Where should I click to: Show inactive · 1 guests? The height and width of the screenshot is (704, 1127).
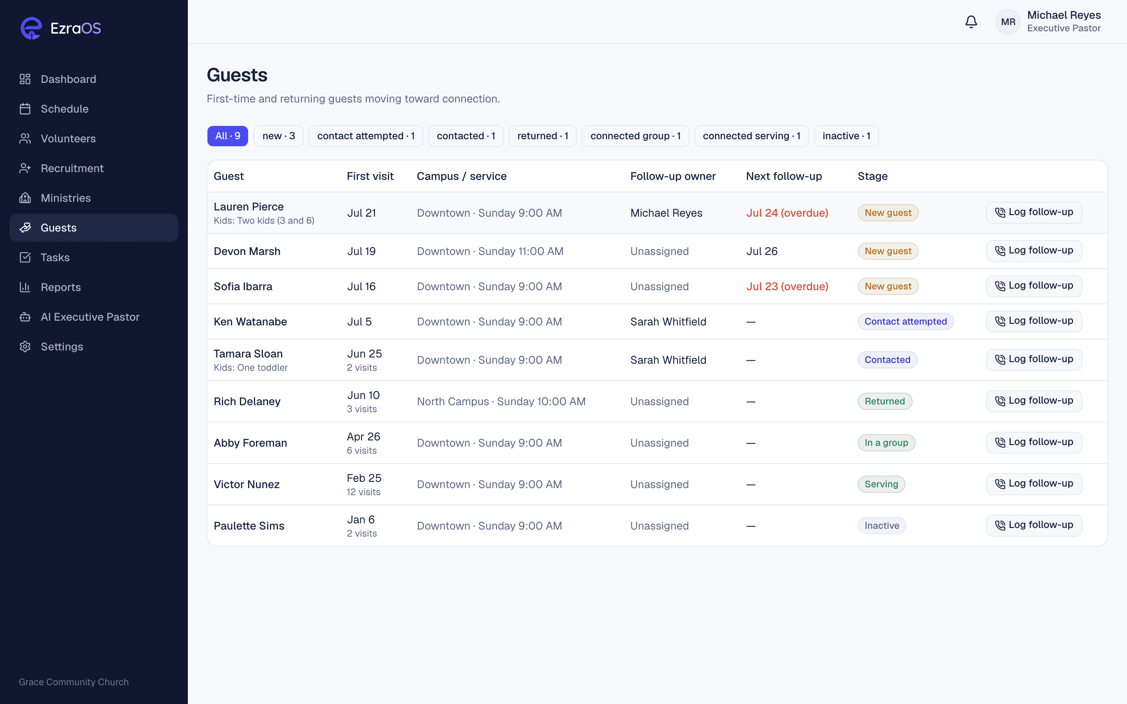pos(846,136)
